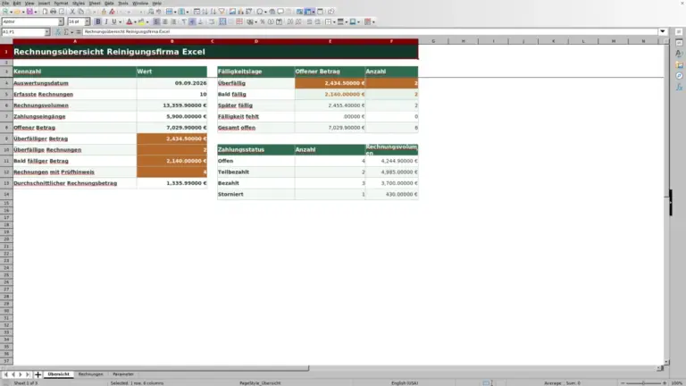Image resolution: width=686 pixels, height=386 pixels.
Task: Open the Name Box dropdown arrow
Action: click(46, 32)
